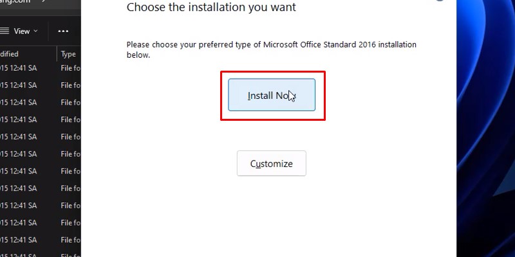Select the fifth folder row in the list
515x257 pixels.
[x=39, y=137]
